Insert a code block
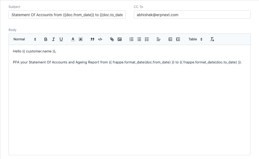Viewport: 259px width, 159px height. [x=100, y=39]
